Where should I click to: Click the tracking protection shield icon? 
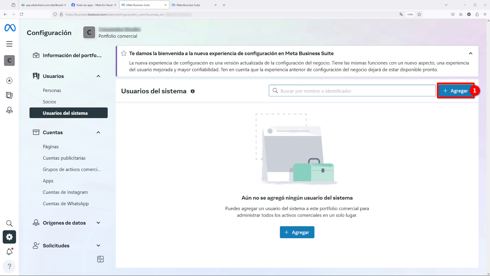55,15
